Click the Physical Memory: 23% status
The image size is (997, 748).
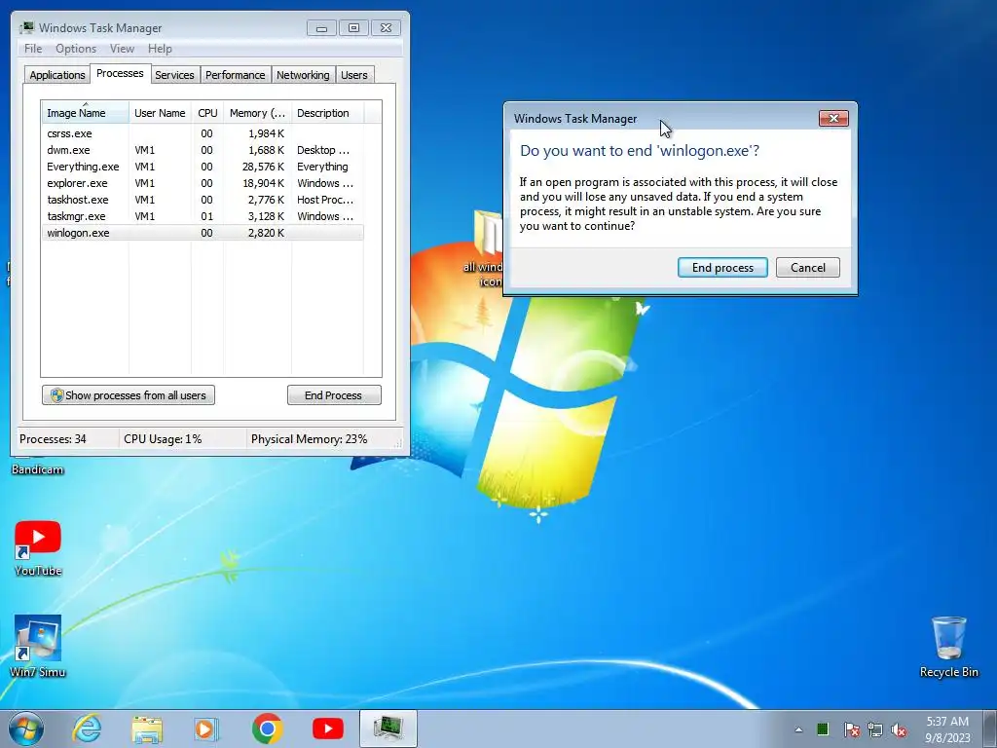[309, 439]
